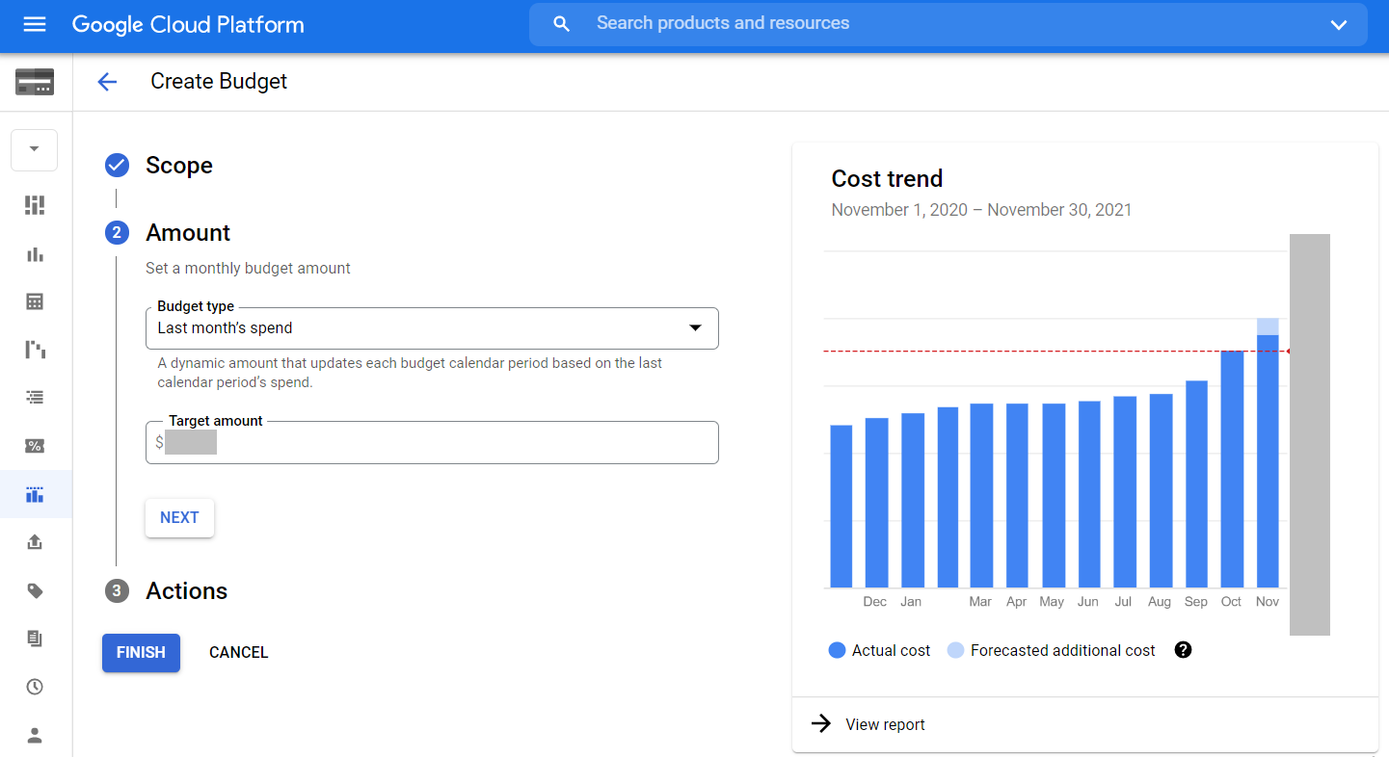Open the Payment history clock icon in sidebar
Image resolution: width=1389 pixels, height=757 pixels.
pyautogui.click(x=35, y=687)
